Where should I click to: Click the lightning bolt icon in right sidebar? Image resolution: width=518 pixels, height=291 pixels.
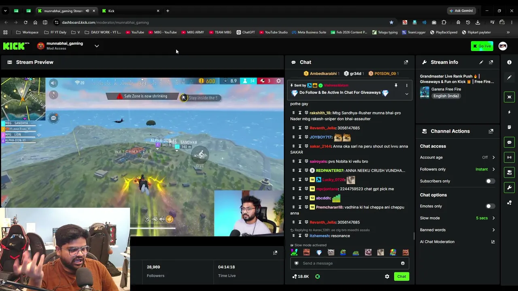pos(510,112)
